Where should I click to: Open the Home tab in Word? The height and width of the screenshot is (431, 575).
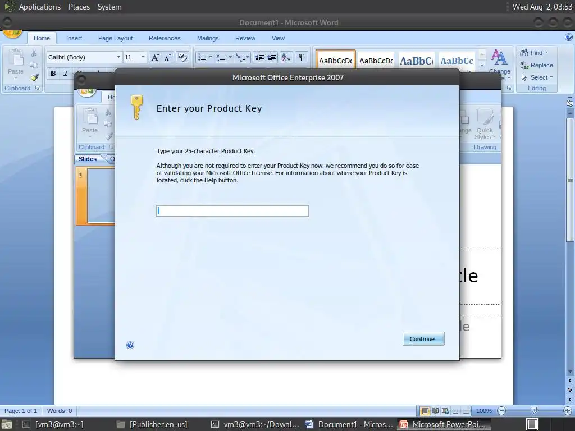(42, 38)
